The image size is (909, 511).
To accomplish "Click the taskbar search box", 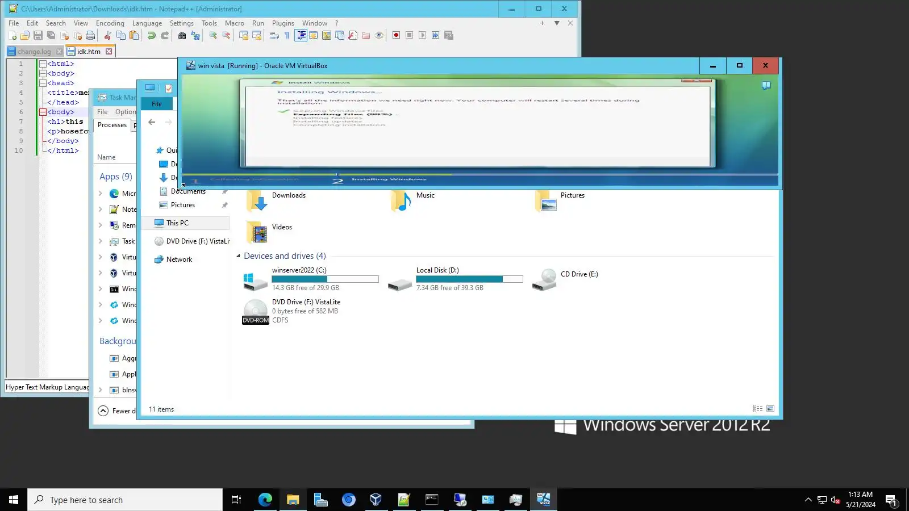I will [125, 500].
